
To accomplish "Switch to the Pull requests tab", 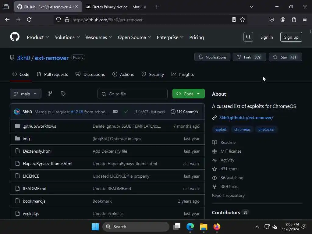I will click(52, 74).
